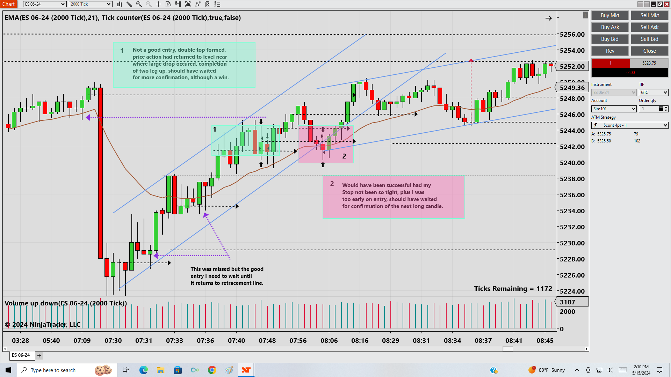Open the Strategies icon in toolbar
671x377 pixels.
tap(208, 4)
